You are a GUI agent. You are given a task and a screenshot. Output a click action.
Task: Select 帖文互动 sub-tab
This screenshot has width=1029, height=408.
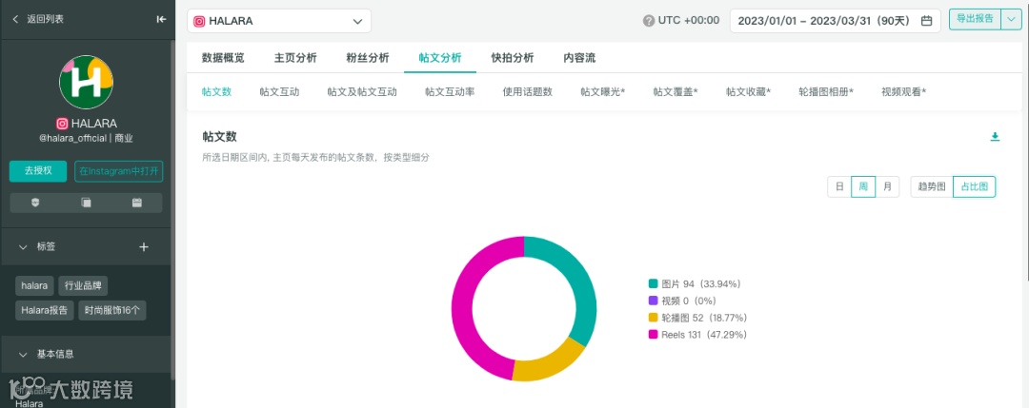[x=279, y=91]
